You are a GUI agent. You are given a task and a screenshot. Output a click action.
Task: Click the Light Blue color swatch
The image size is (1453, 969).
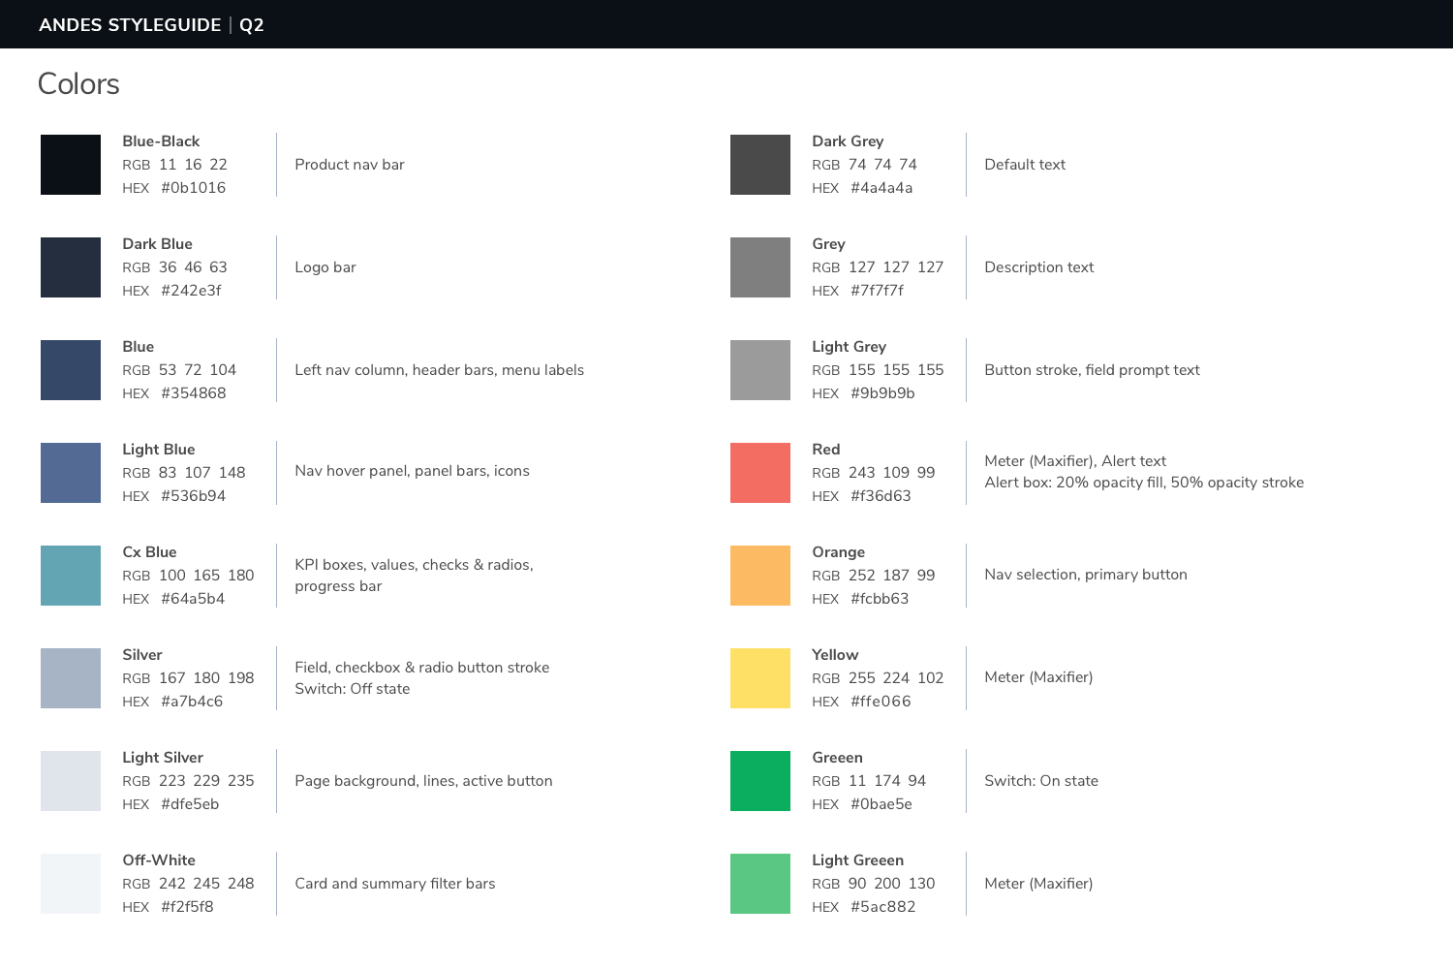[71, 473]
